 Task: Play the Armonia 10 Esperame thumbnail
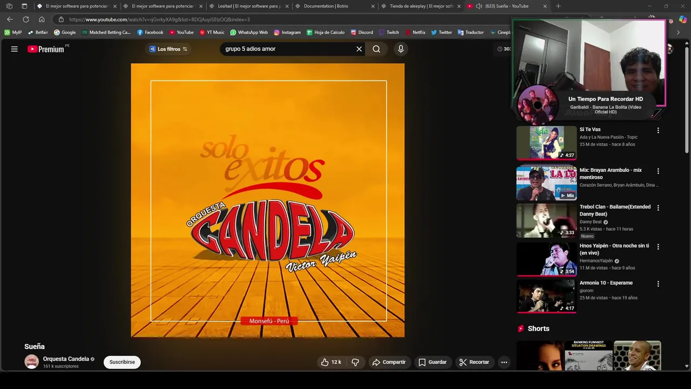(x=546, y=296)
